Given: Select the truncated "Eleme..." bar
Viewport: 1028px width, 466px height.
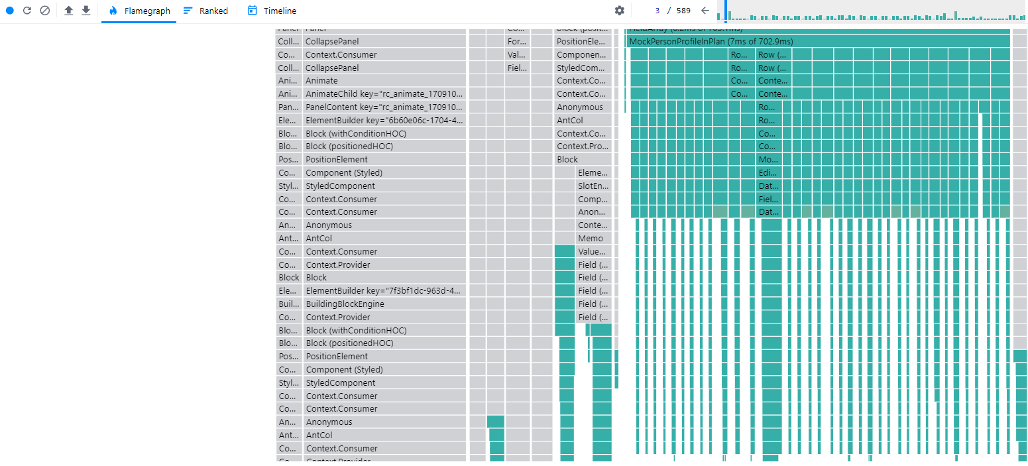Looking at the screenshot, I should pos(593,173).
